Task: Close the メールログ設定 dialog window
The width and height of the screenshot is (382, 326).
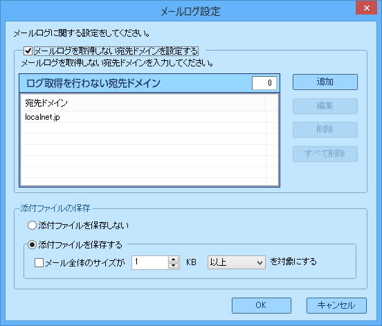Action: pyautogui.click(x=366, y=8)
